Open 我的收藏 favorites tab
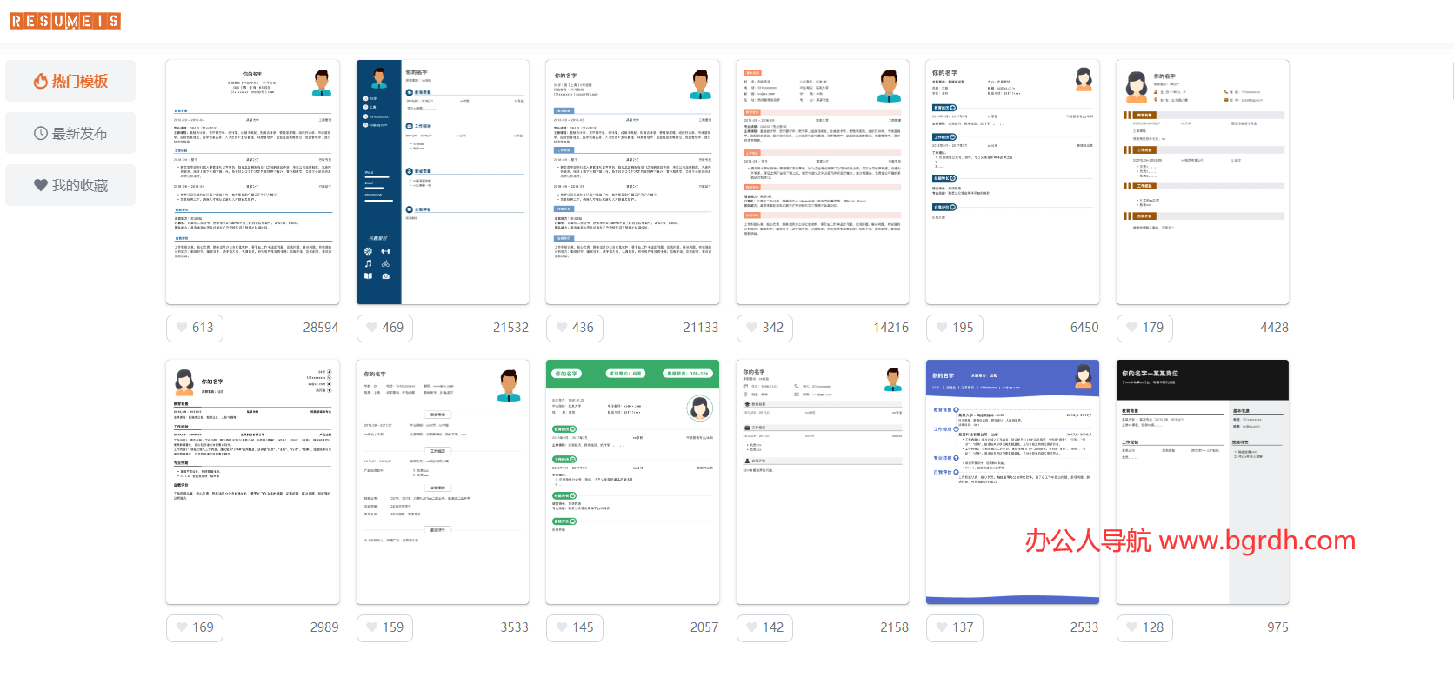Image resolution: width=1454 pixels, height=697 pixels. tap(70, 185)
